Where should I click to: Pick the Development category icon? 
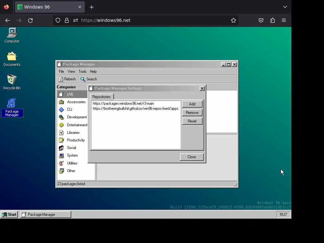pyautogui.click(x=61, y=117)
